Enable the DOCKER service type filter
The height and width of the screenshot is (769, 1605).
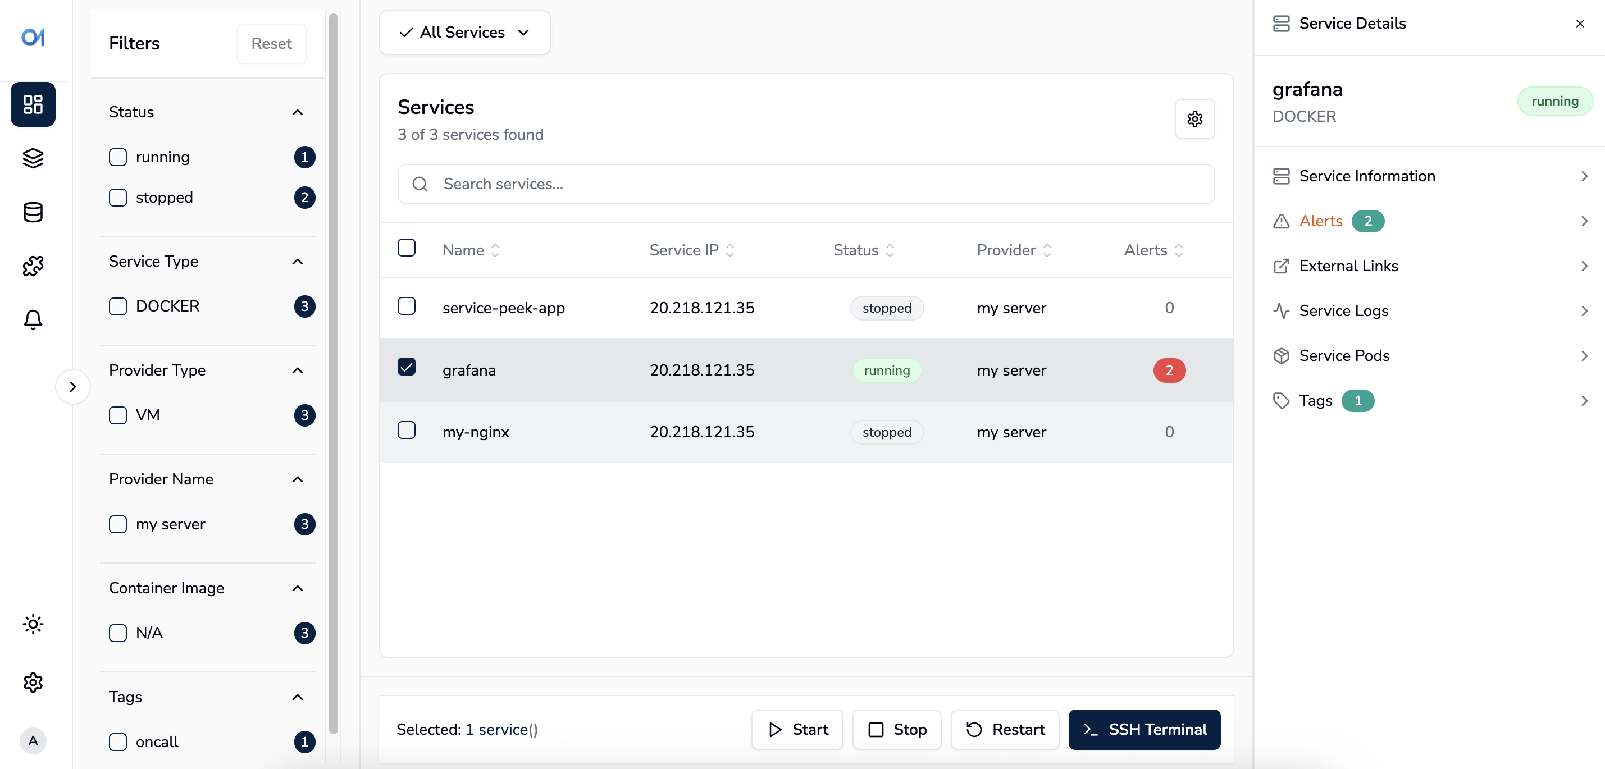click(118, 306)
